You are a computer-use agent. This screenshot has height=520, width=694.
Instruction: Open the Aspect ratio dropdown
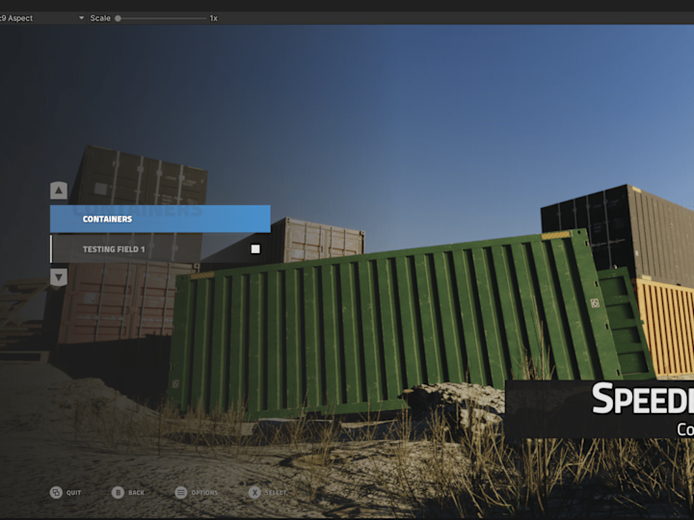coord(42,18)
